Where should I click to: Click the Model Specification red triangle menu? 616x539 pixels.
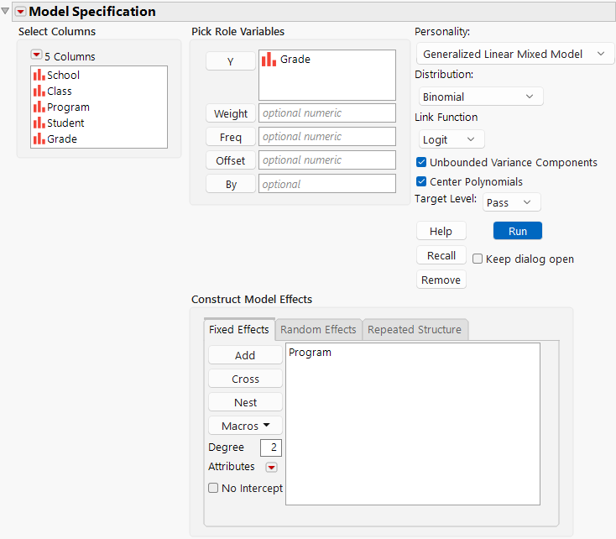click(21, 12)
